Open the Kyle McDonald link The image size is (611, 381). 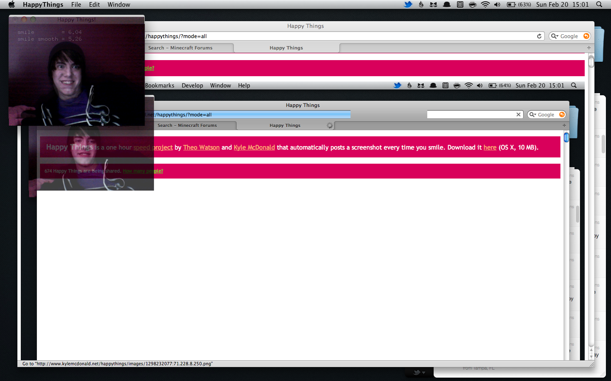[254, 147]
